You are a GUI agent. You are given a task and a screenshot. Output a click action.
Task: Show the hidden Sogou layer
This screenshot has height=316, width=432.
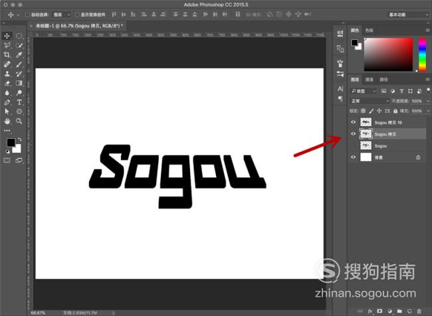point(353,145)
